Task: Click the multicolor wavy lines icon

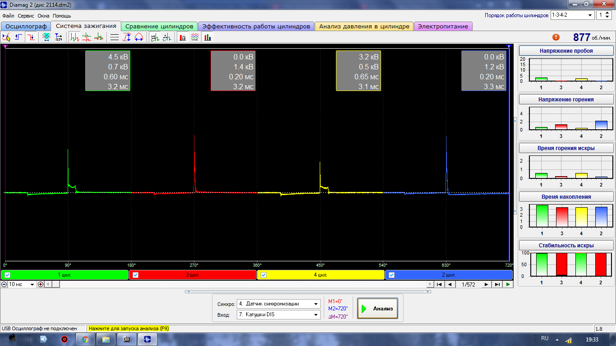Action: click(x=195, y=37)
